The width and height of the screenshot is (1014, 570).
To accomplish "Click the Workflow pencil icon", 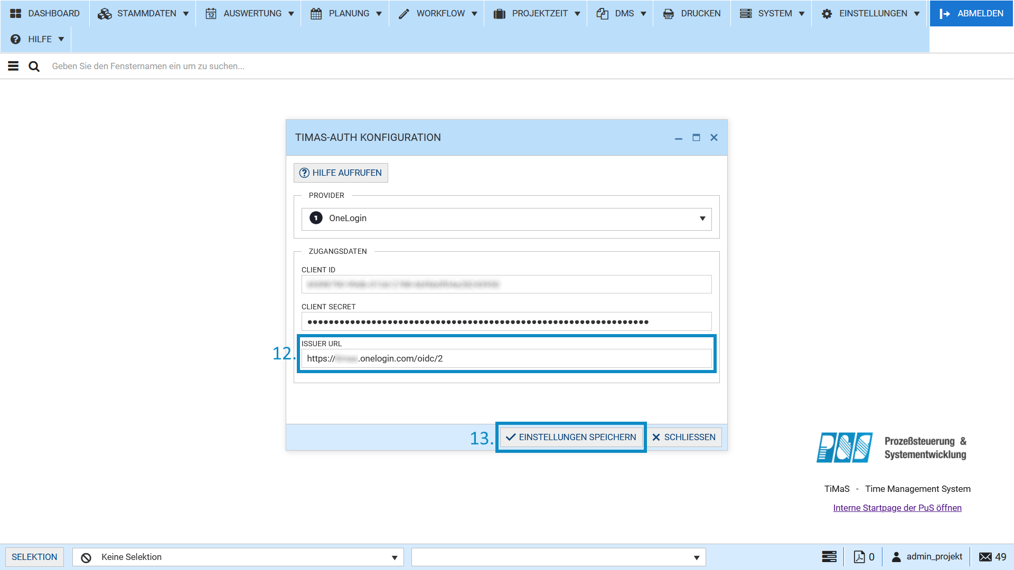I will tap(404, 14).
